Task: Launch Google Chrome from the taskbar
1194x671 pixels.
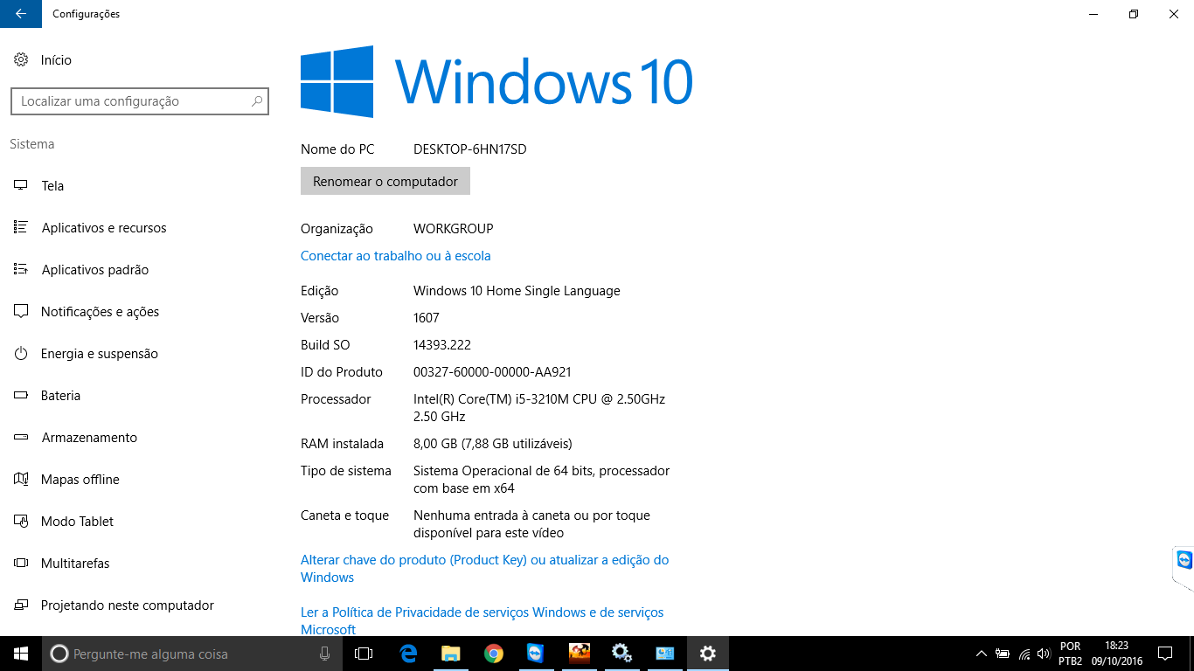Action: click(494, 654)
